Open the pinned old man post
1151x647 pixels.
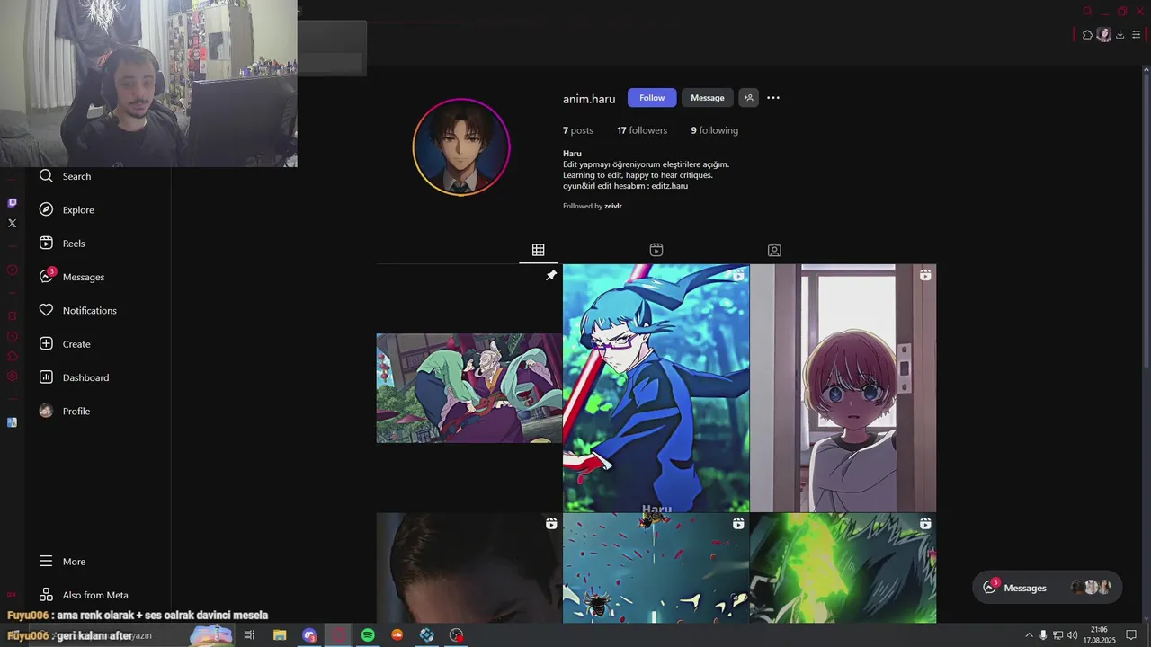click(469, 388)
